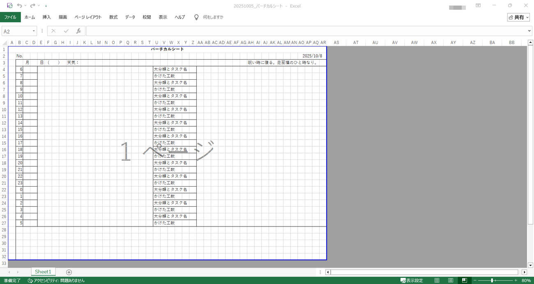Open the Customize Quick Access Toolbar dropdown
534x284 pixels.
tap(46, 6)
